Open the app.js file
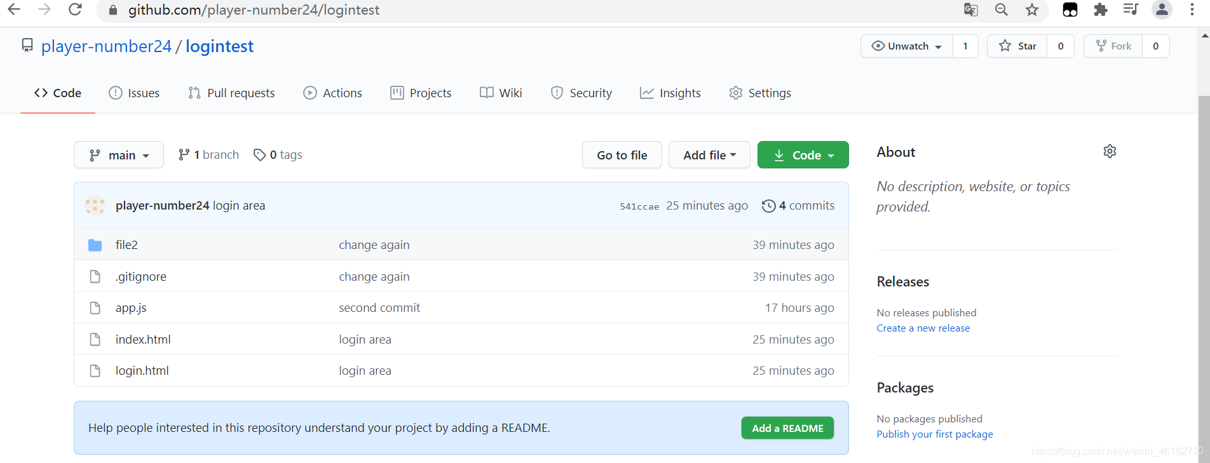1210x463 pixels. coord(131,308)
